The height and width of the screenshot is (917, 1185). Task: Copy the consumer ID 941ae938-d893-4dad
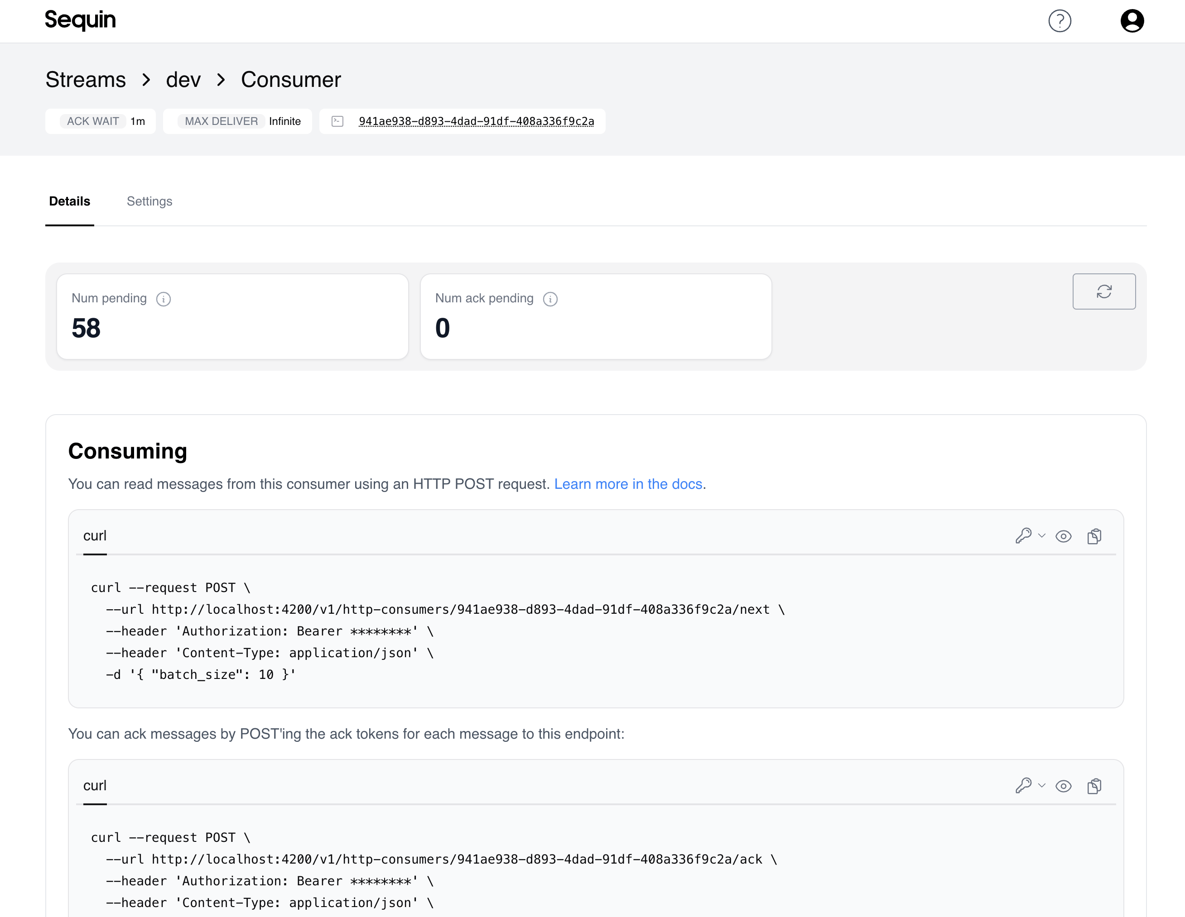click(477, 121)
